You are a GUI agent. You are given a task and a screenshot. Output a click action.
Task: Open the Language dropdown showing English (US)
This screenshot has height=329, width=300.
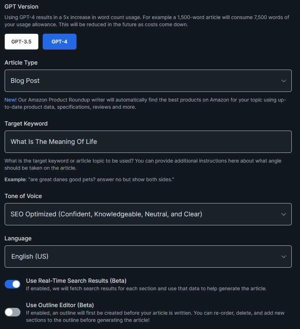pos(148,257)
